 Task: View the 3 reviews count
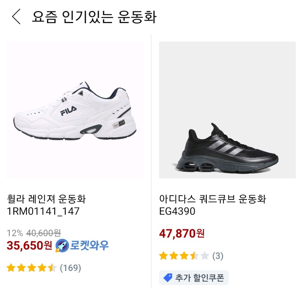(x=218, y=256)
